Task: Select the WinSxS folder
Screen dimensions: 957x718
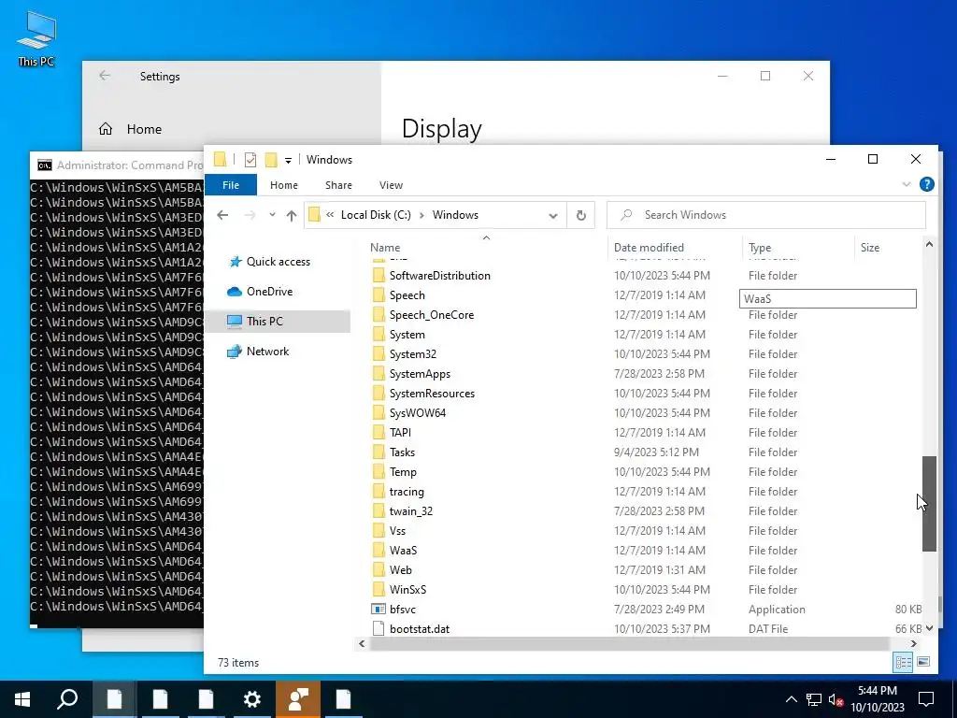Action: pos(407,590)
